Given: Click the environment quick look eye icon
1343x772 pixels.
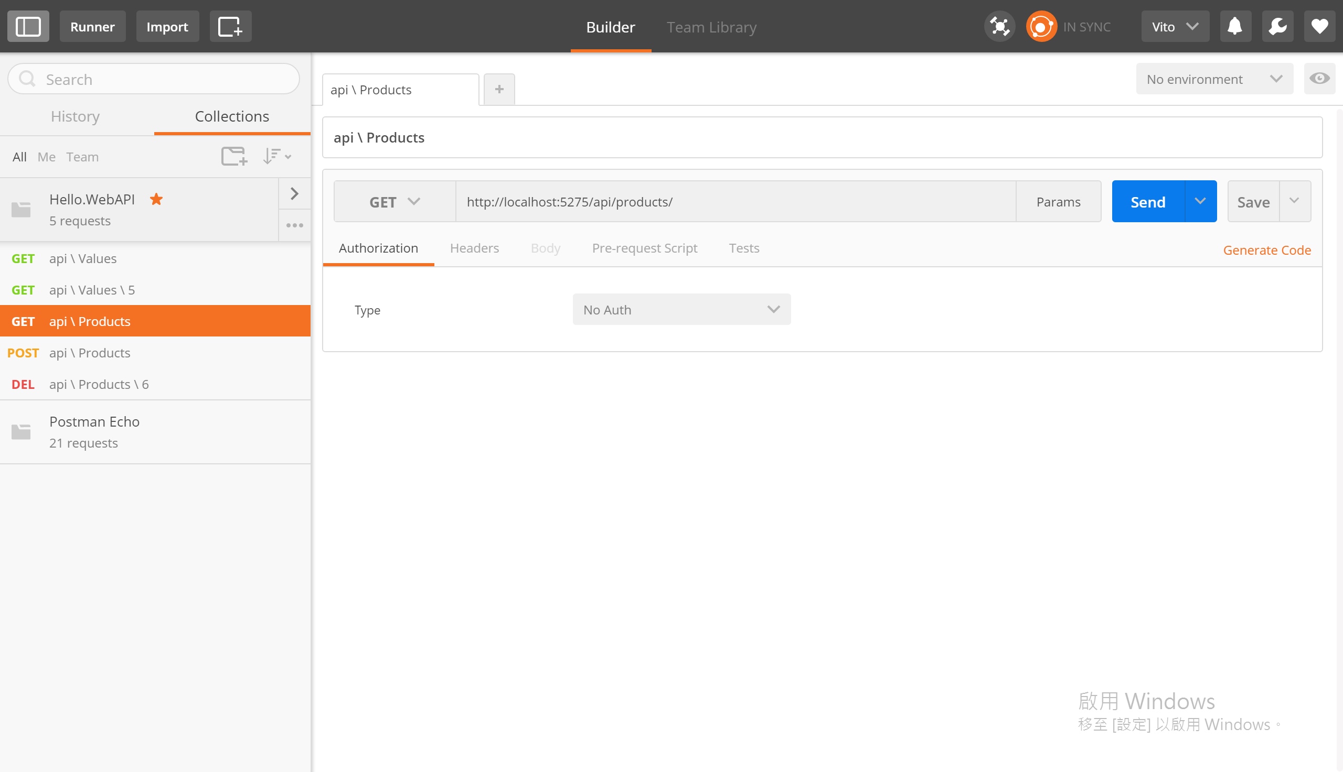Looking at the screenshot, I should 1319,79.
